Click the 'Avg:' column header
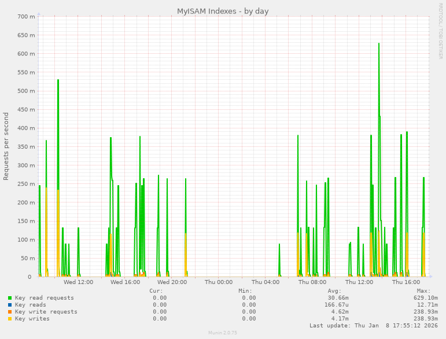Screen dimensions: 446x339 [x=334, y=291]
